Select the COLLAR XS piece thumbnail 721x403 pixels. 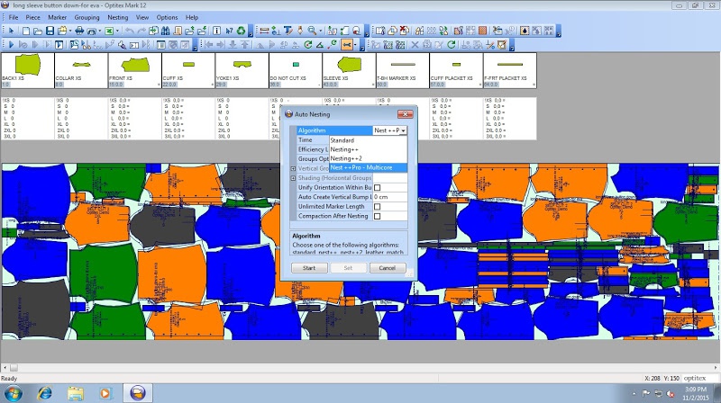click(x=81, y=70)
